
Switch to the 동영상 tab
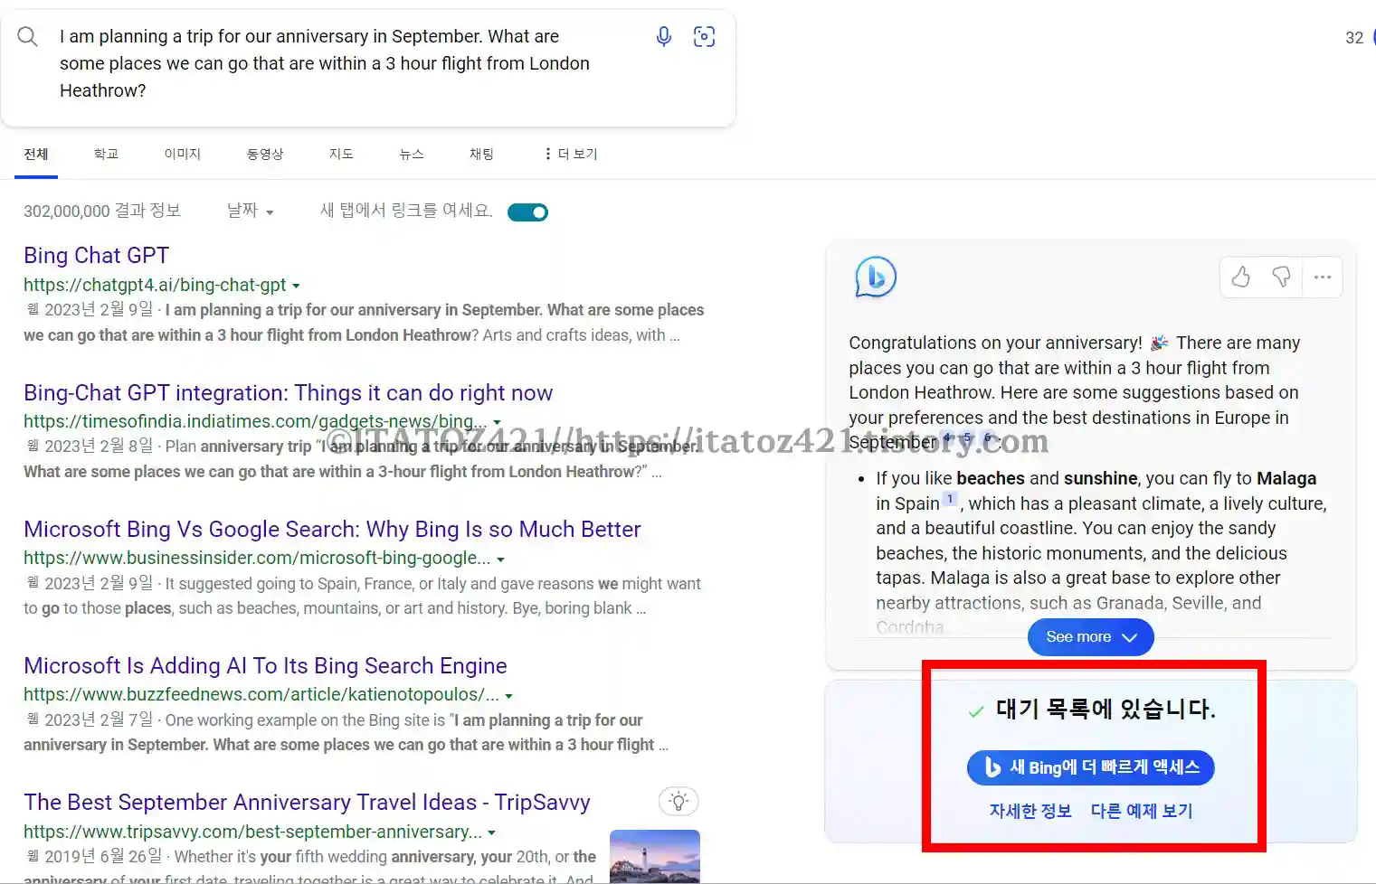click(x=265, y=154)
